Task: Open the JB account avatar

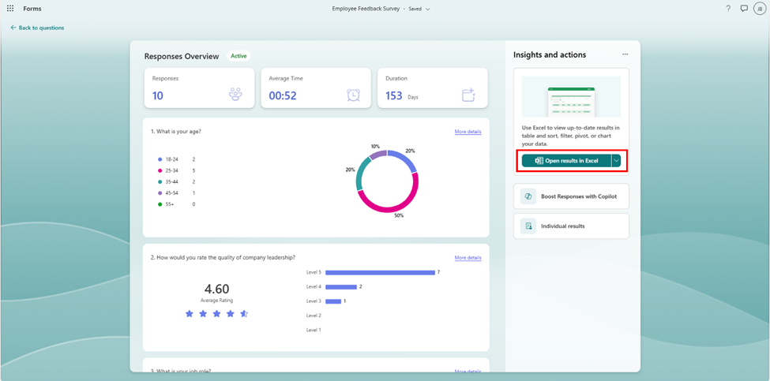Action: pos(759,9)
